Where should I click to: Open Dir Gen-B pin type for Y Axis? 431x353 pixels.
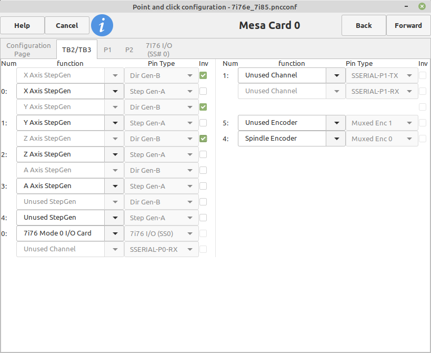tap(162, 107)
